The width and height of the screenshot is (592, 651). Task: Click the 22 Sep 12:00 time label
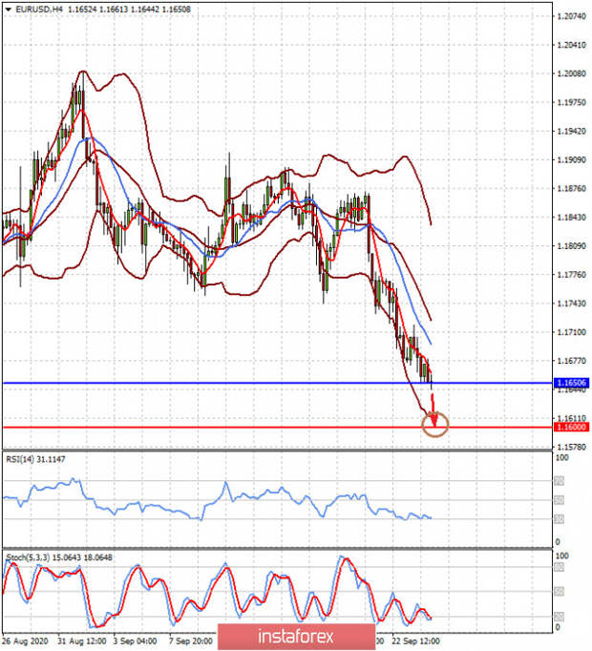tap(415, 641)
